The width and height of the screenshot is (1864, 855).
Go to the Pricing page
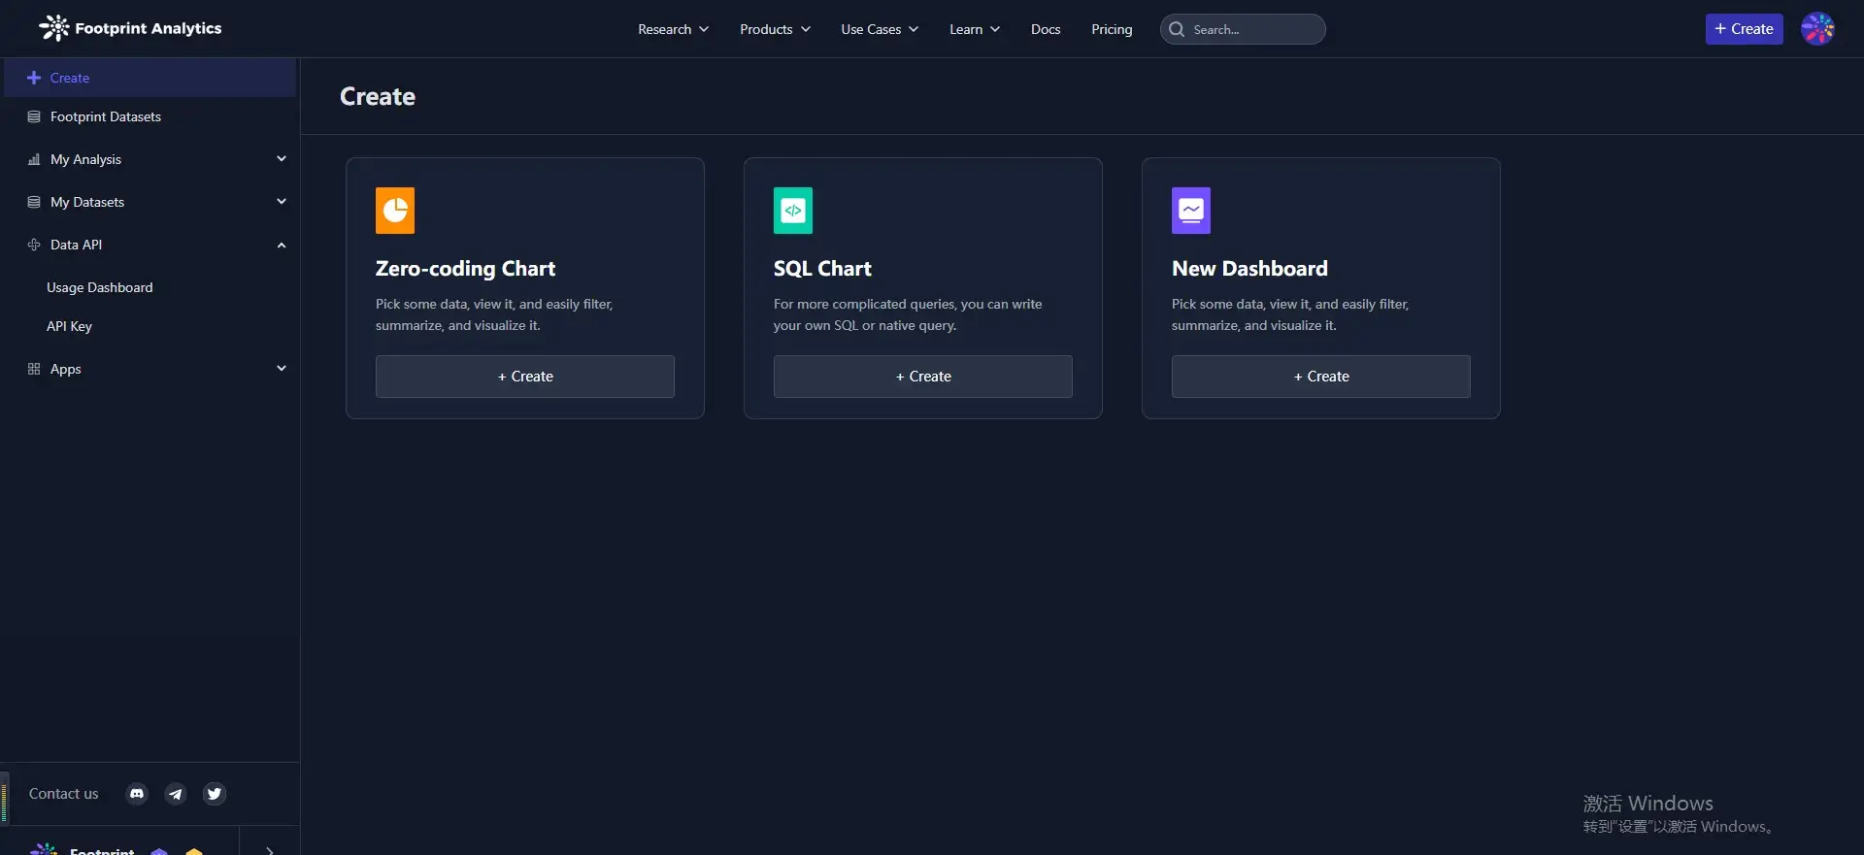(1112, 29)
